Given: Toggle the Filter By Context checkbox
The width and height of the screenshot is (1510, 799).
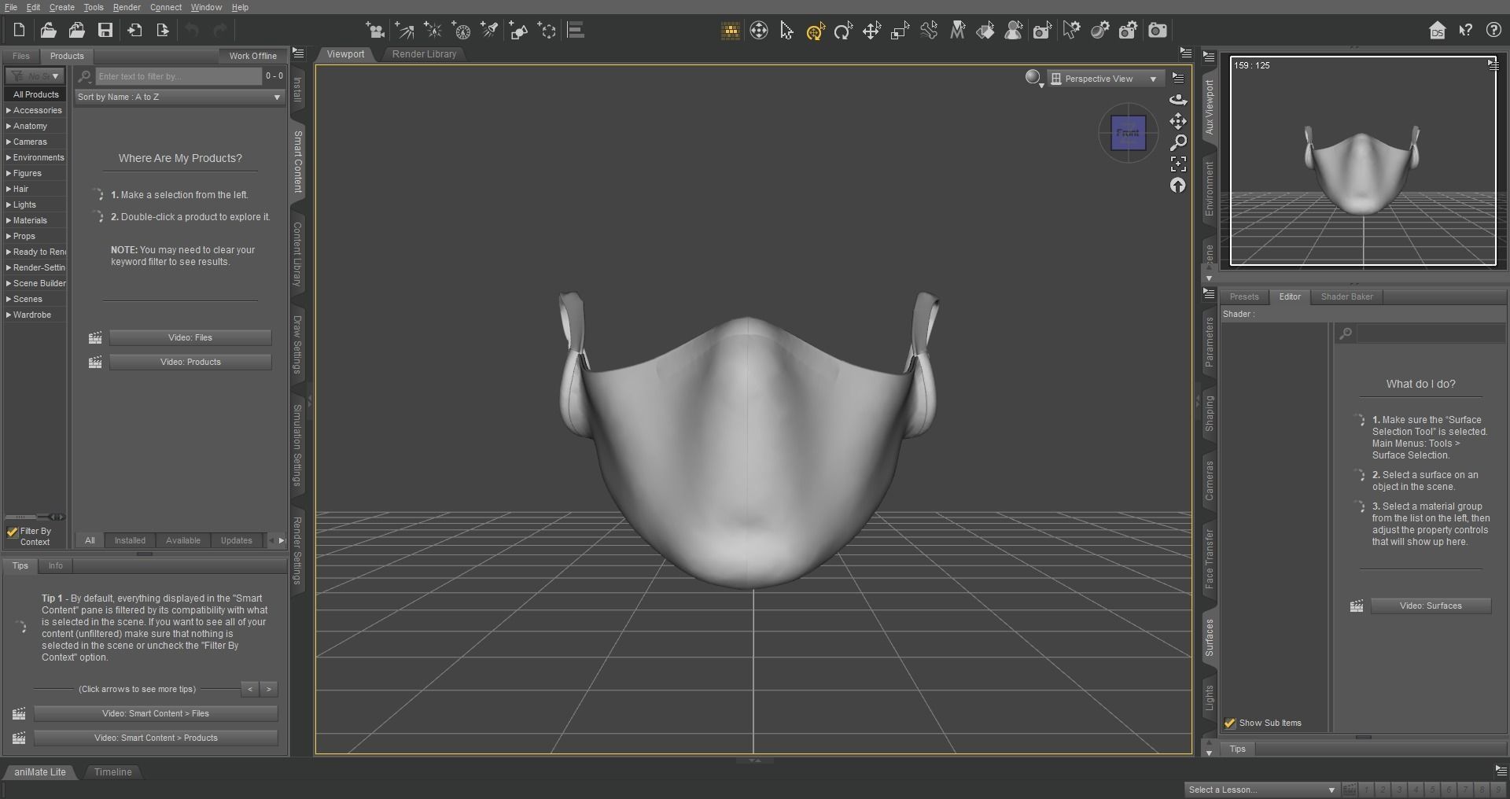Looking at the screenshot, I should point(11,532).
